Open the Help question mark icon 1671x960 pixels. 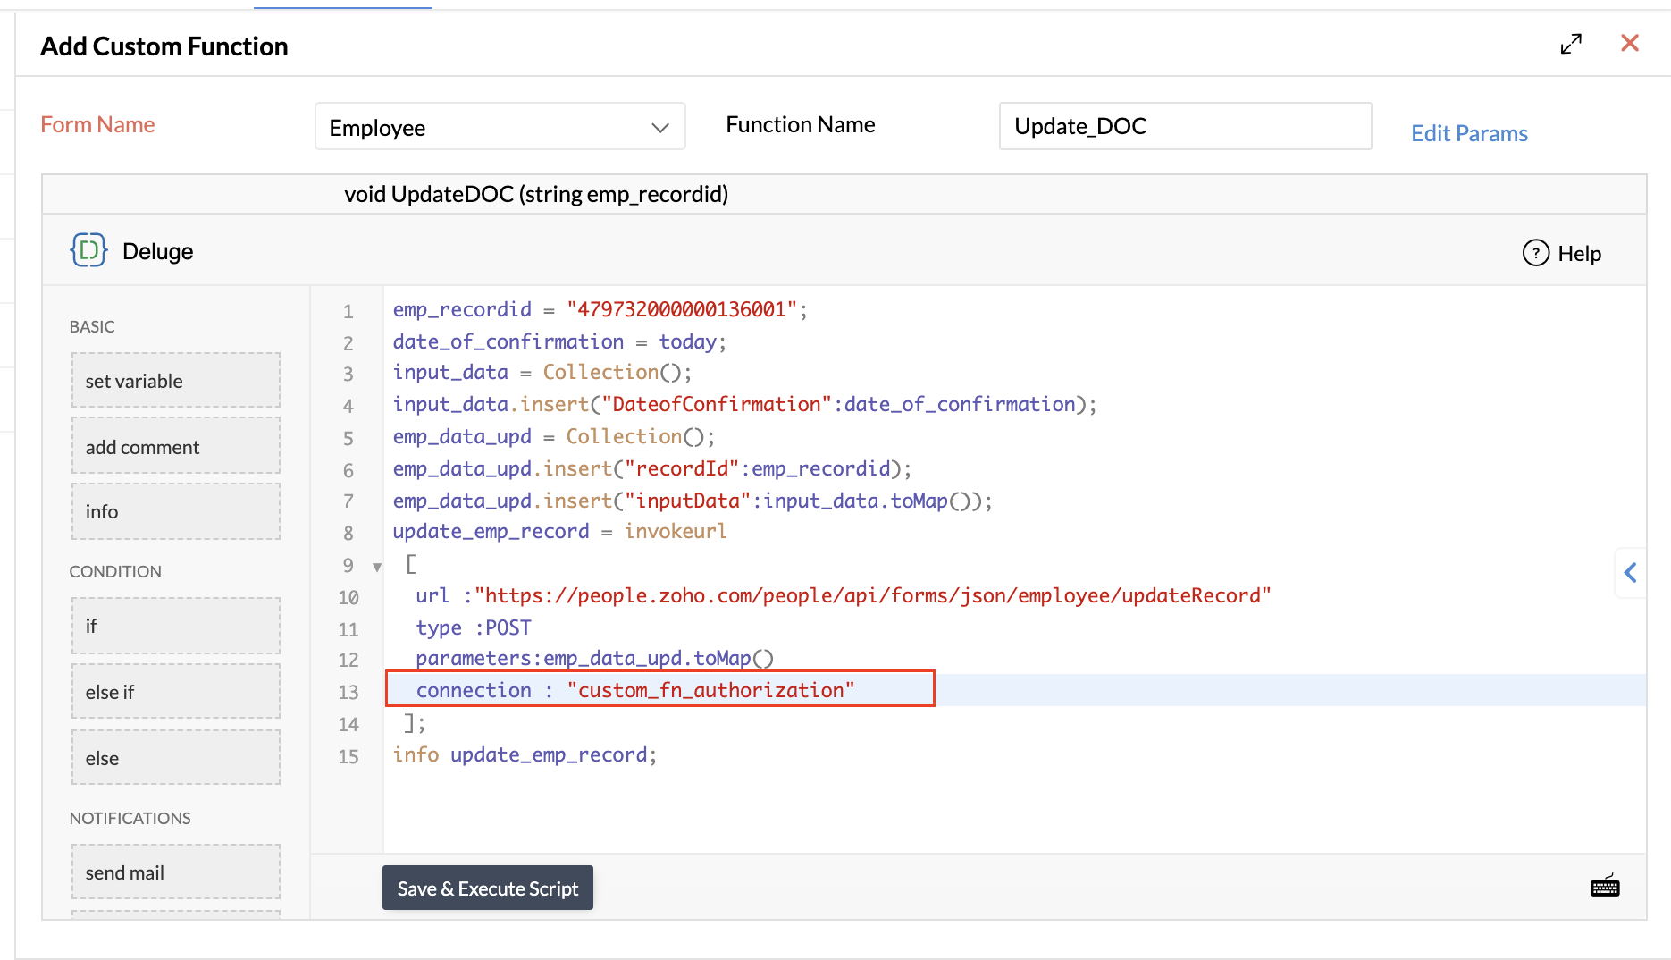(x=1535, y=253)
